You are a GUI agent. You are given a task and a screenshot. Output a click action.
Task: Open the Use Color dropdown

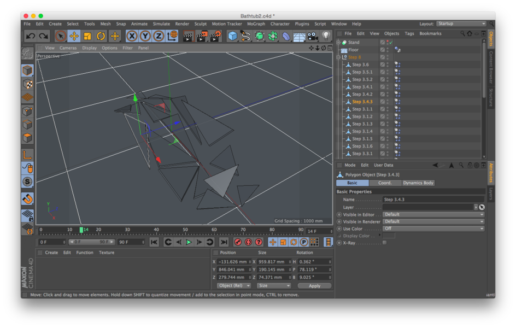[433, 229]
